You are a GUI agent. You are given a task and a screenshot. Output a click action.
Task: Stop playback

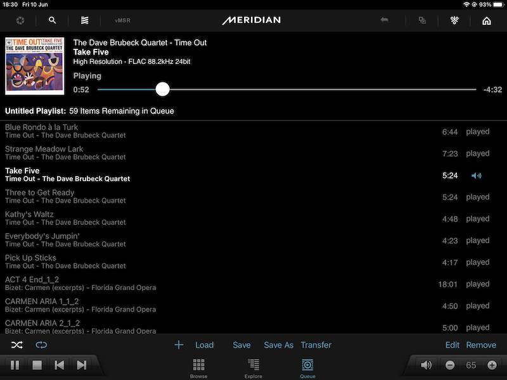(37, 365)
